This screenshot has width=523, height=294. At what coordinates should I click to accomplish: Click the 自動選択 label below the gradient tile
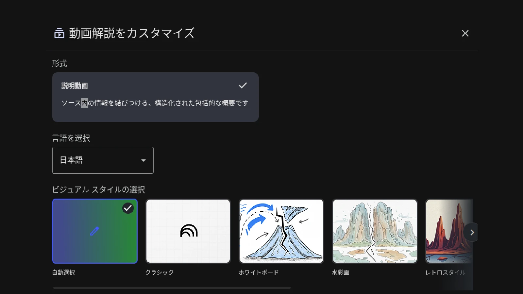(63, 272)
